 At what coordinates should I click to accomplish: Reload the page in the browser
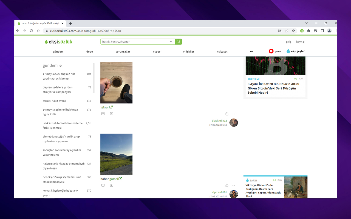[31, 31]
